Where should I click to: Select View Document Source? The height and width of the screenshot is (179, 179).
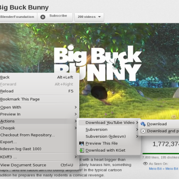(39, 165)
